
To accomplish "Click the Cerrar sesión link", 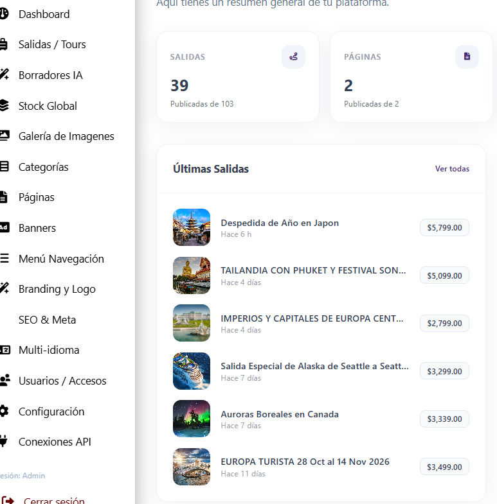I will [x=54, y=501].
